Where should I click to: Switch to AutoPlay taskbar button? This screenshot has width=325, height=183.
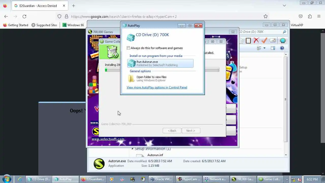66,179
